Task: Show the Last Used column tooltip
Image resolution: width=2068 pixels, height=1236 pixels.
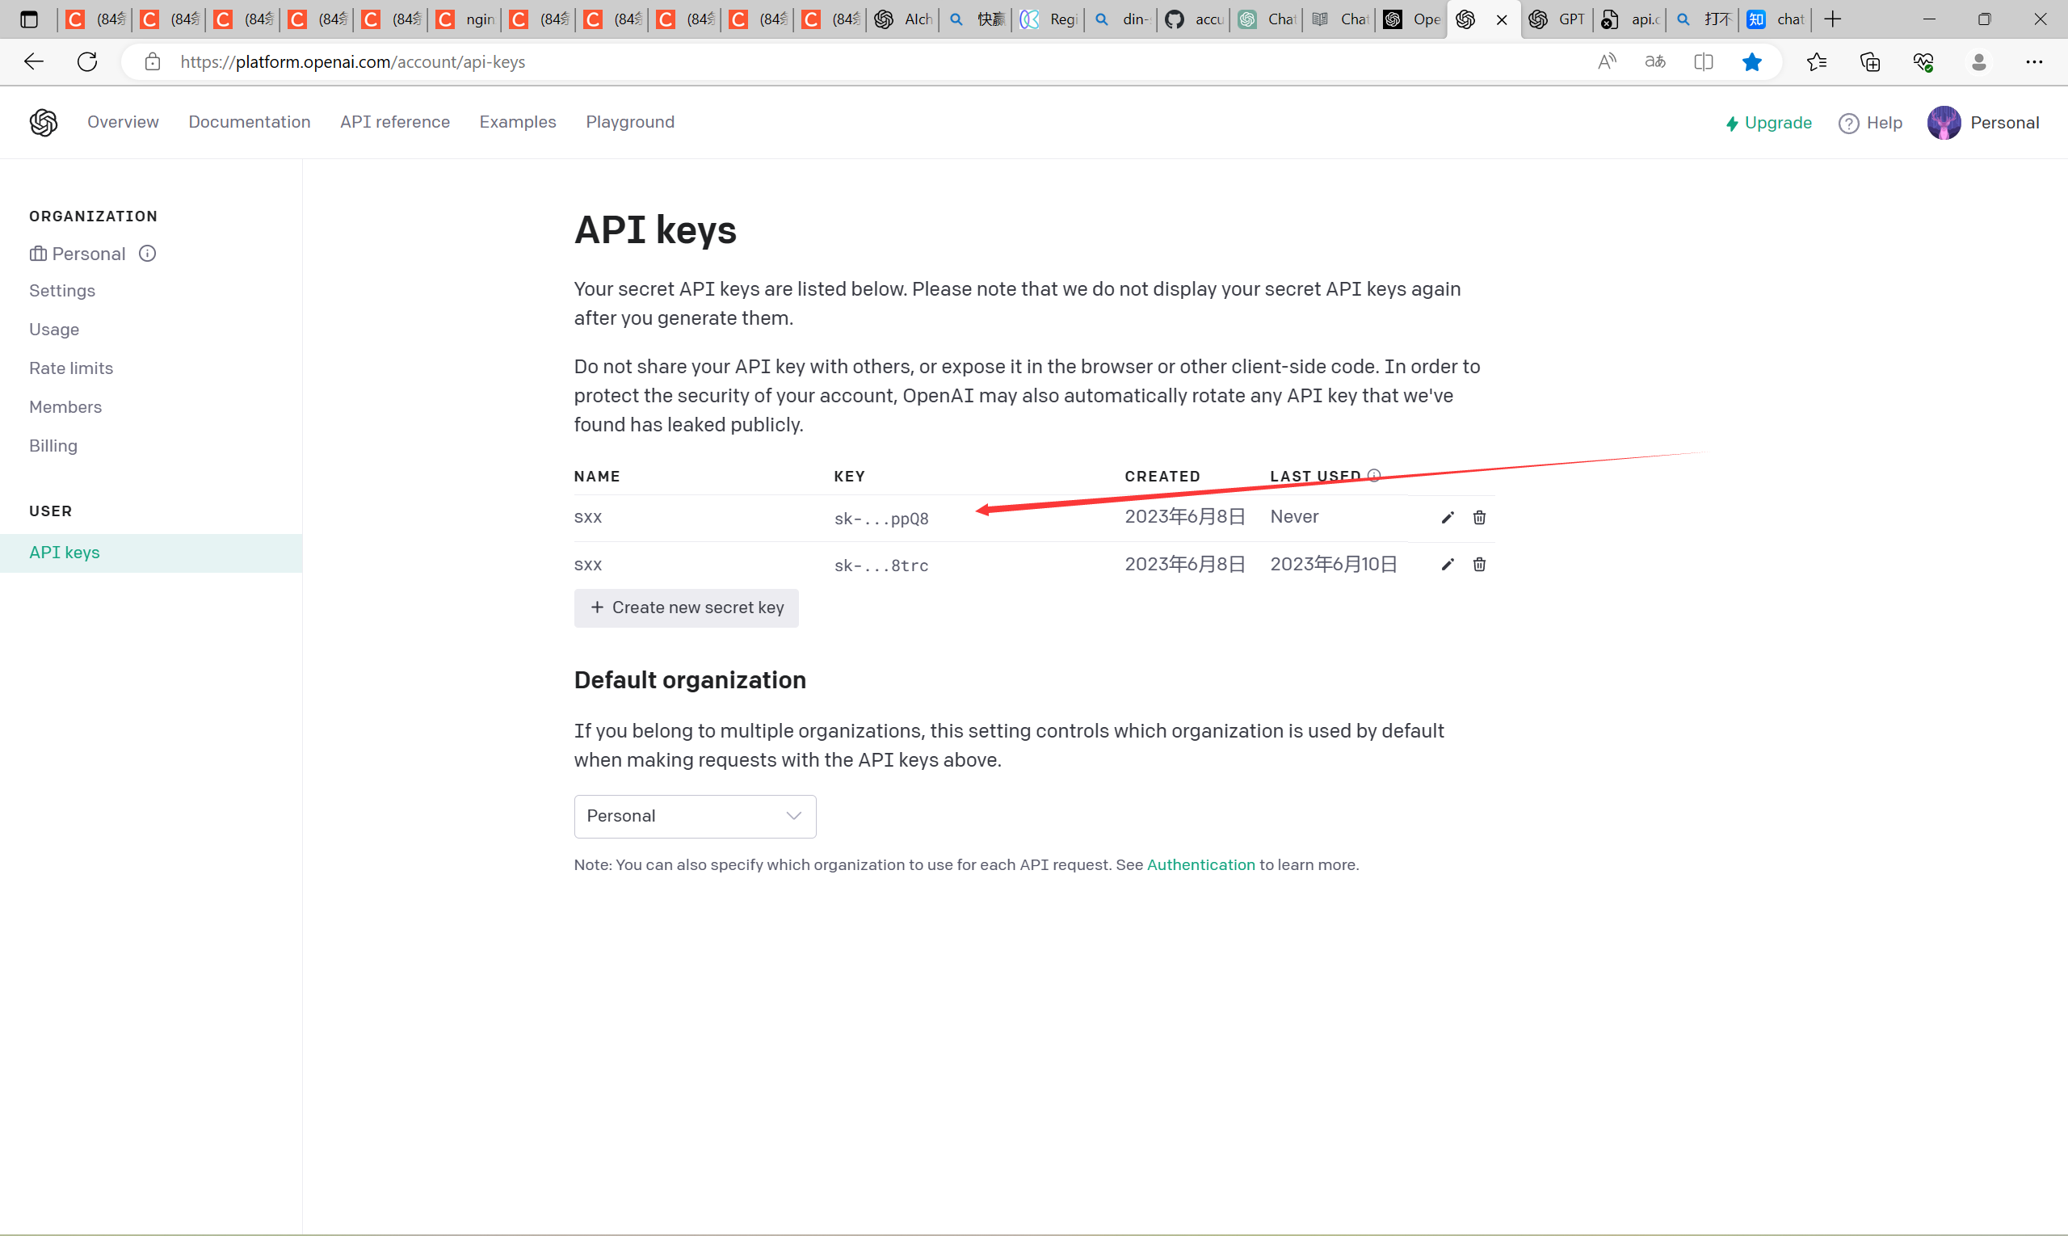Action: pos(1374,475)
